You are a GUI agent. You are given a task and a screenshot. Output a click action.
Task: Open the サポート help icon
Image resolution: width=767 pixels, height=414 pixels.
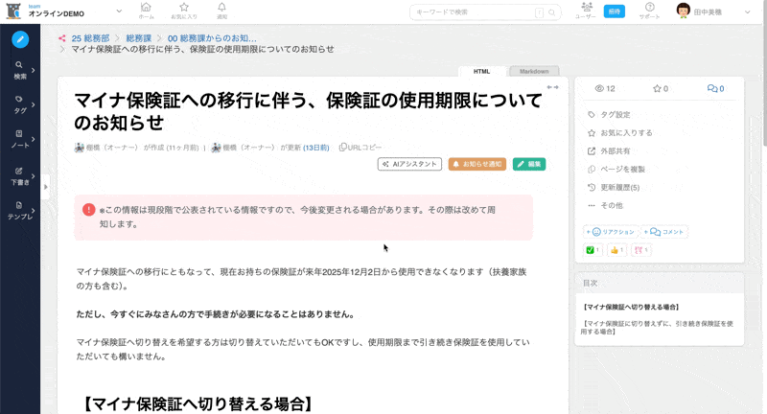coord(649,11)
